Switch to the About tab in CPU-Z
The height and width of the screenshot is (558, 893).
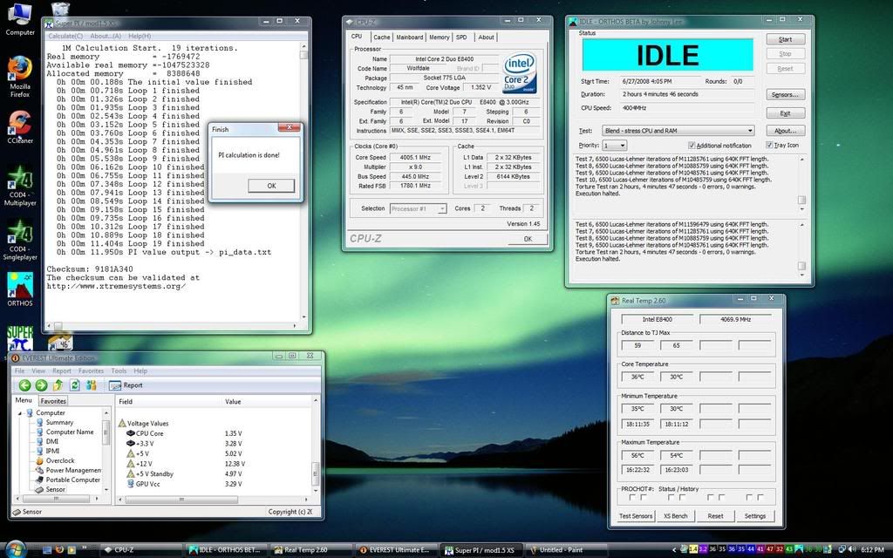click(x=486, y=37)
